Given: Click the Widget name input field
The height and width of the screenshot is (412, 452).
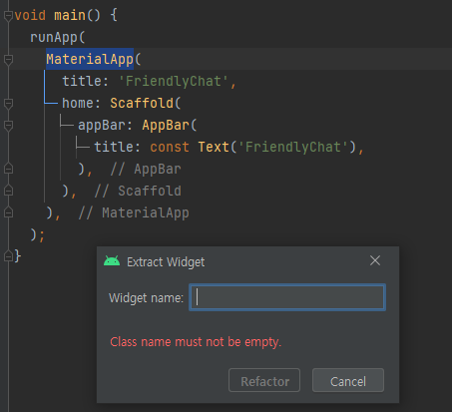Looking at the screenshot, I should coord(287,297).
